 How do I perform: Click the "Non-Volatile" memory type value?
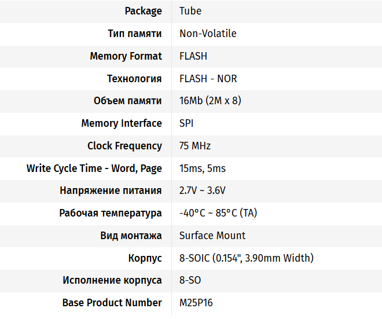208,34
